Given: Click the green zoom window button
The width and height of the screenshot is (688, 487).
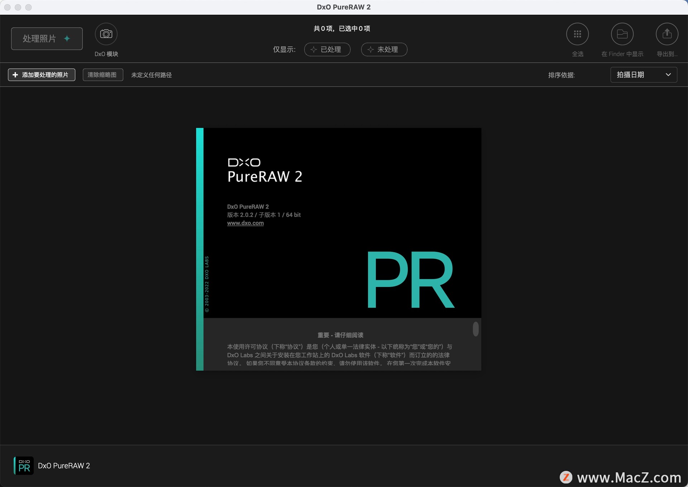Looking at the screenshot, I should (29, 7).
